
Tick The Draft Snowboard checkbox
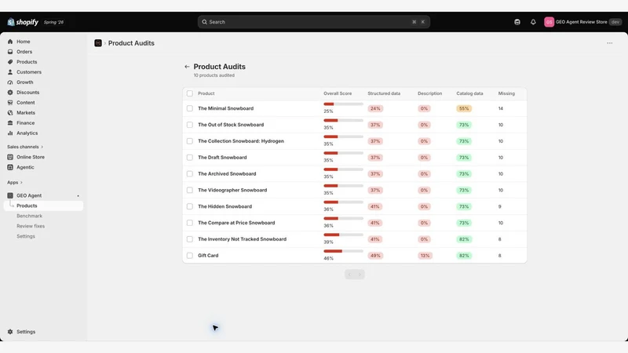pos(190,158)
